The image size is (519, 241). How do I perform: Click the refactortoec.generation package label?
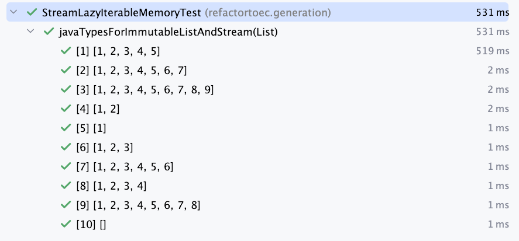click(x=268, y=12)
